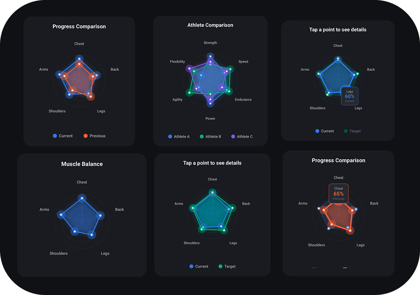Dismiss the Chest 65% Previous tooltip
420x295 pixels.
pos(338,192)
